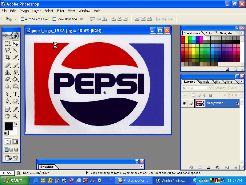Toggle Lock transparent pixels
This screenshot has height=185, width=246.
pos(194,95)
